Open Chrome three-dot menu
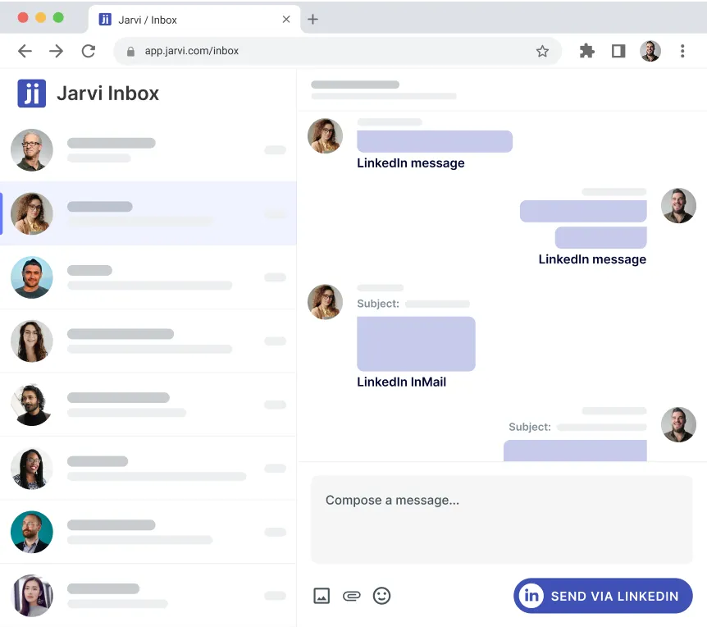The width and height of the screenshot is (707, 627). 682,51
